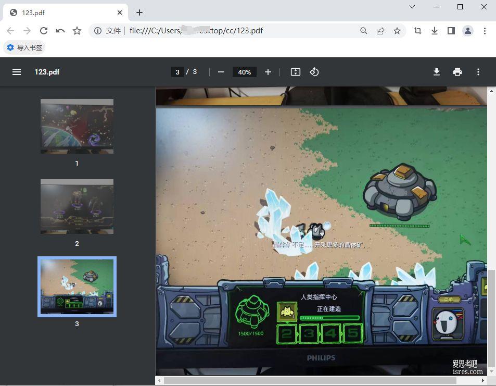The width and height of the screenshot is (496, 386).
Task: Open the browser downloads icon
Action: point(435,31)
